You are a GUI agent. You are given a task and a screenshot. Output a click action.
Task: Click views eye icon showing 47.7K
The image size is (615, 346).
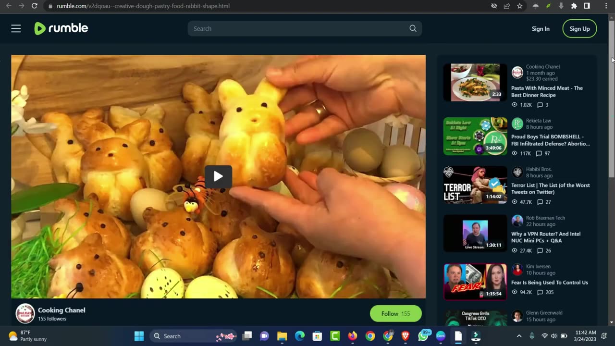[x=515, y=202]
